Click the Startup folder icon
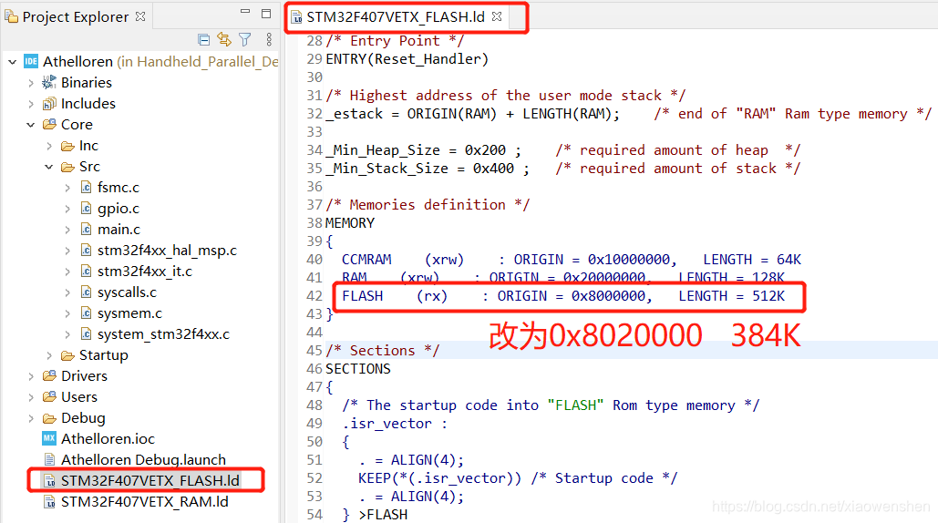The width and height of the screenshot is (938, 523). [67, 355]
